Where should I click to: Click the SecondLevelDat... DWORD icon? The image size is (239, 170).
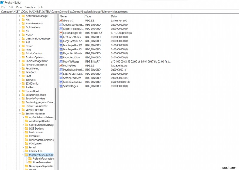(61, 74)
